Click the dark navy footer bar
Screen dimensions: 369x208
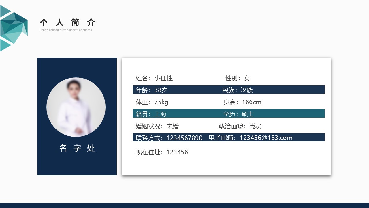(x=184, y=205)
